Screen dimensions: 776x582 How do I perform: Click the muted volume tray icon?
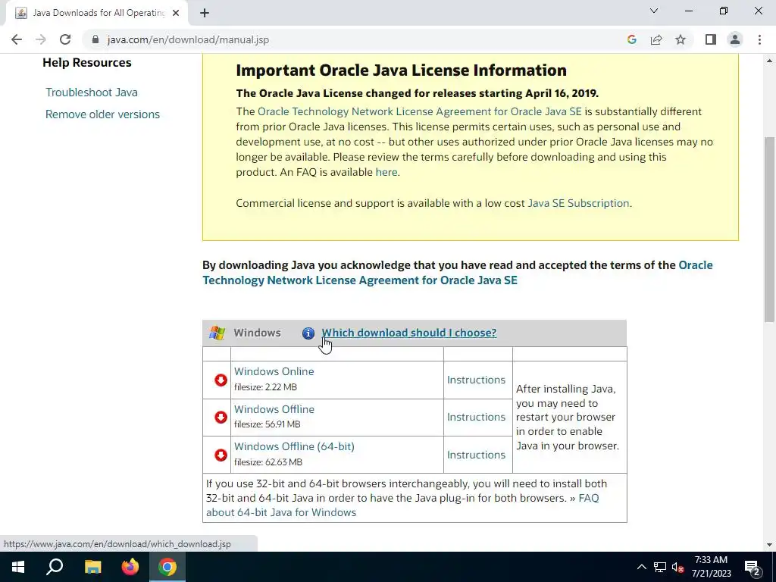(x=678, y=567)
